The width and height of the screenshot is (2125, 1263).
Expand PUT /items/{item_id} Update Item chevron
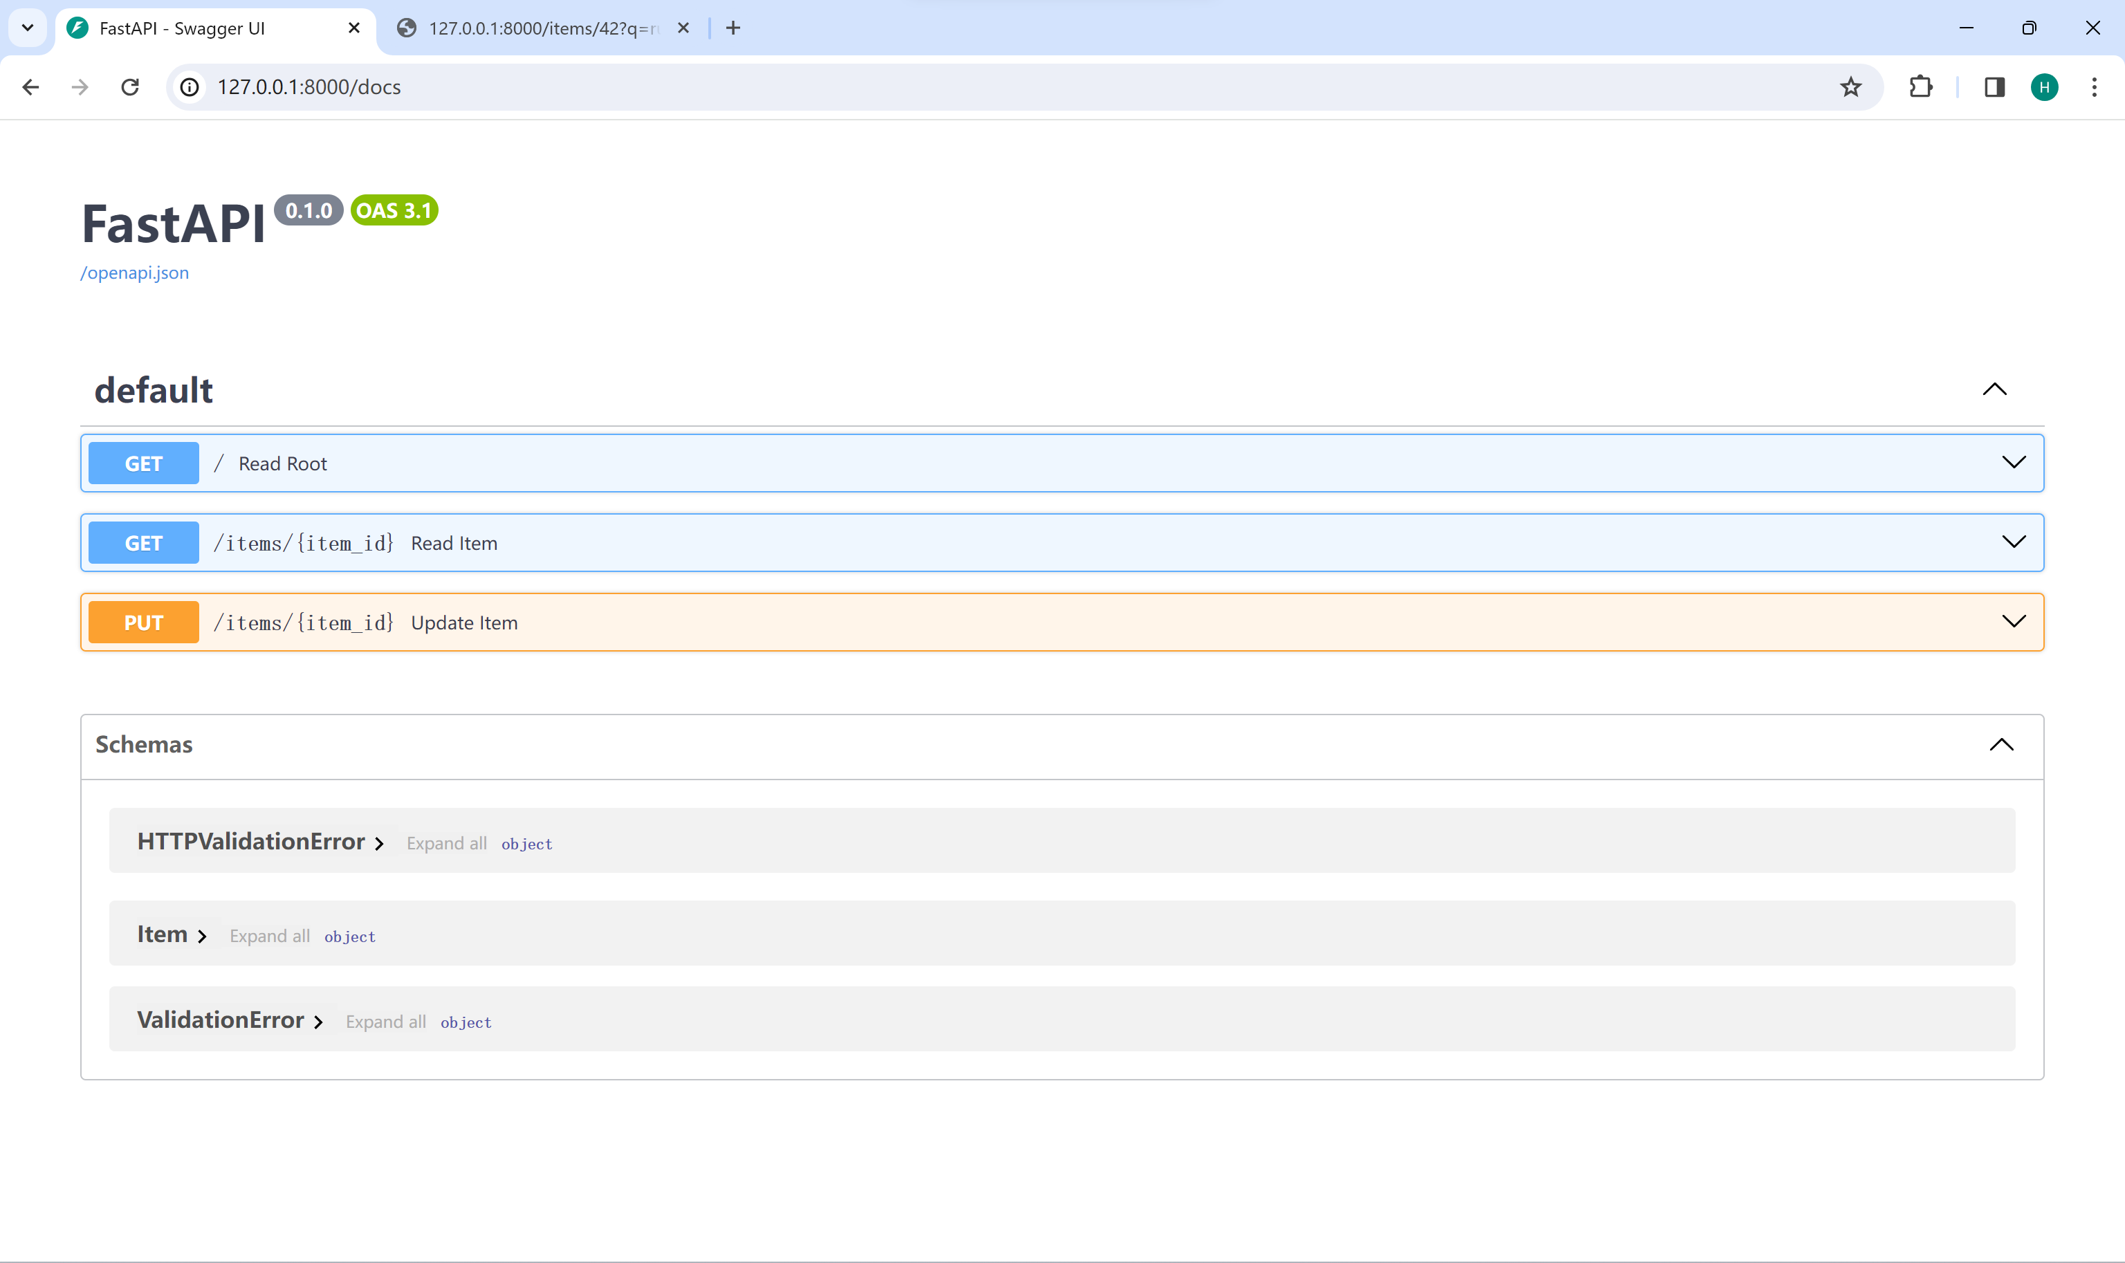2014,621
